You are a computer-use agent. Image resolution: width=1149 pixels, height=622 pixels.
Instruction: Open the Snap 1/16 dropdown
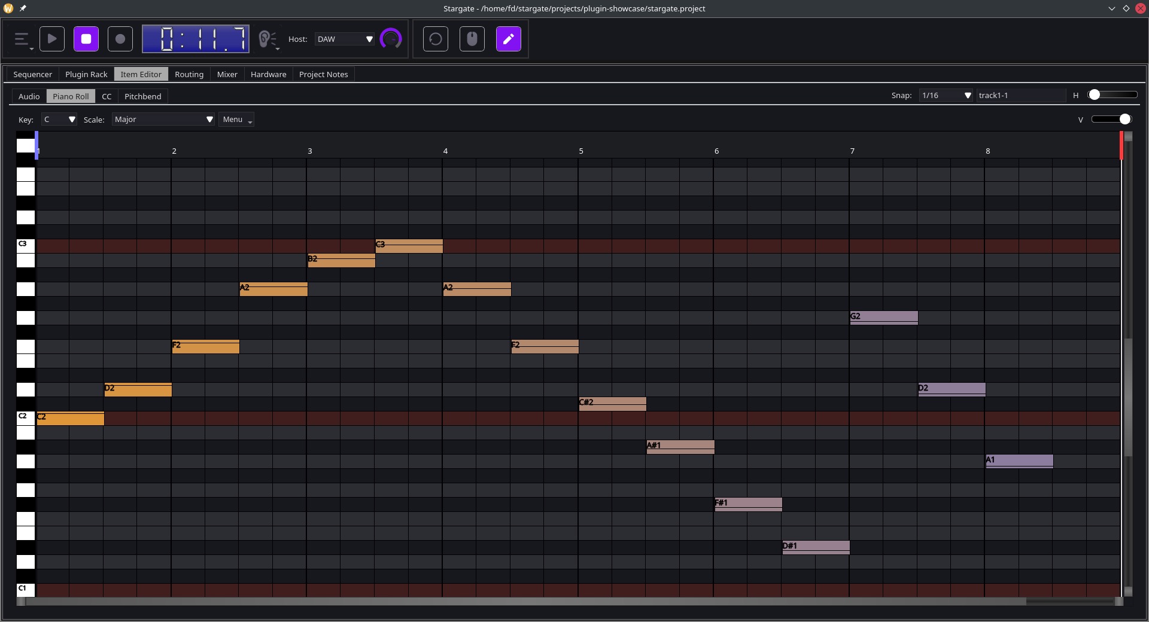pos(946,96)
